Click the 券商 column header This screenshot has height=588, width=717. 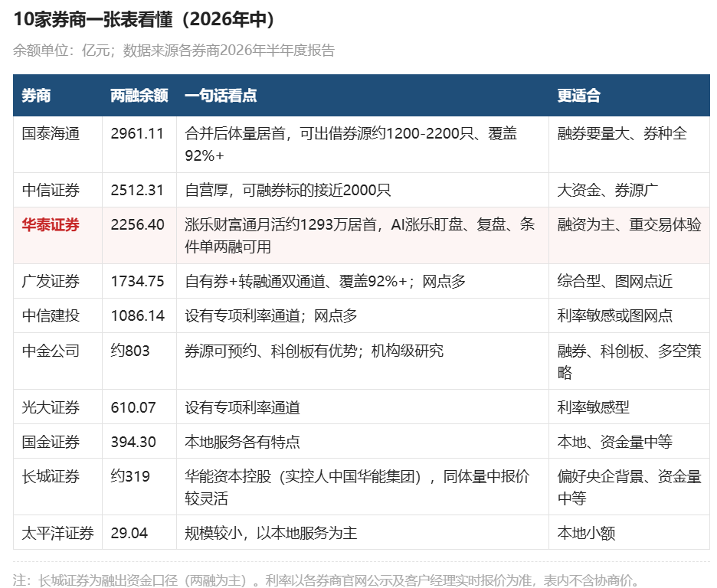(36, 96)
